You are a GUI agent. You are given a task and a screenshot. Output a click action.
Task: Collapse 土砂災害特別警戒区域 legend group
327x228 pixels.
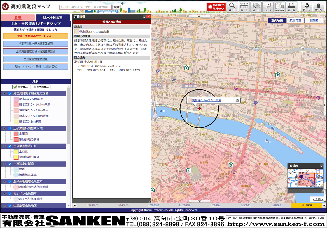[x=4, y=129]
